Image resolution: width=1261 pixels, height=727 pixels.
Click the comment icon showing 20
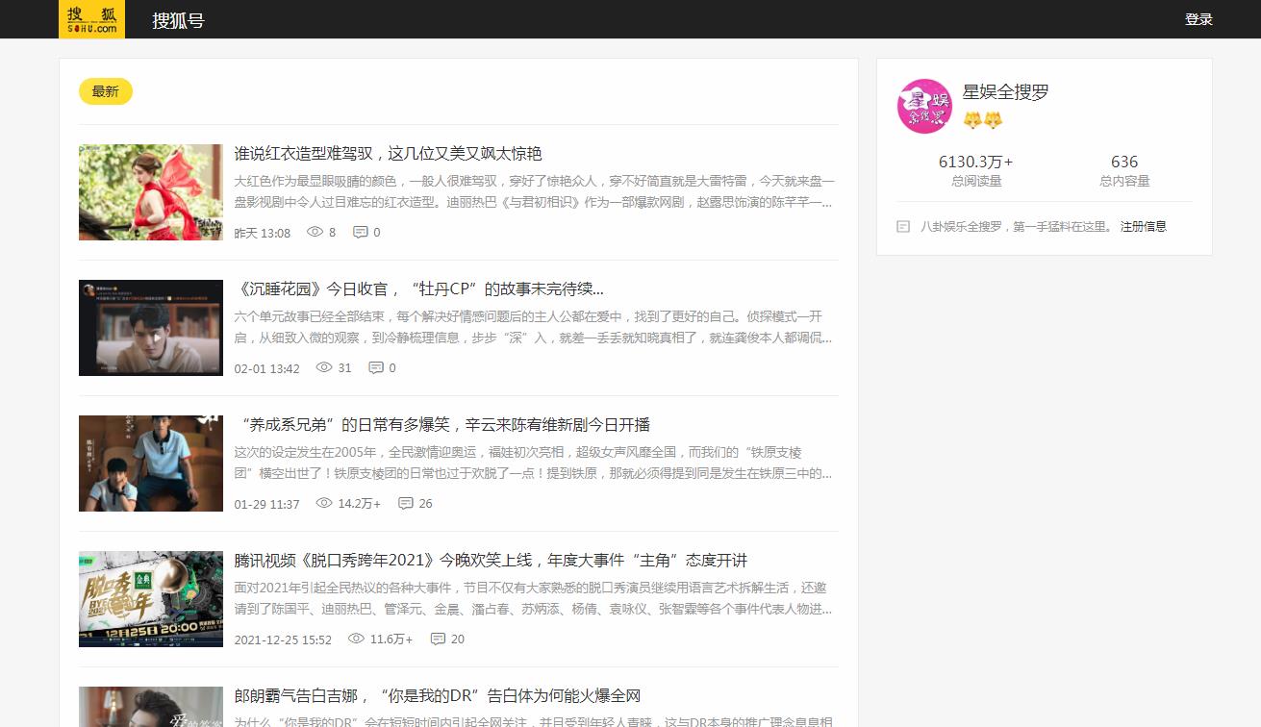[x=438, y=639]
